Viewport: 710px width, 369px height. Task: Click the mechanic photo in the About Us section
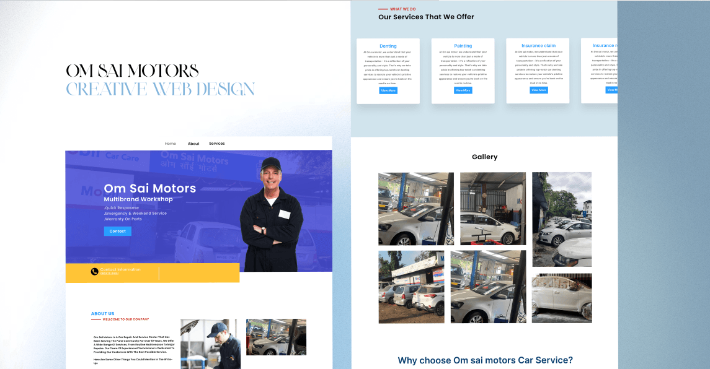(210, 344)
